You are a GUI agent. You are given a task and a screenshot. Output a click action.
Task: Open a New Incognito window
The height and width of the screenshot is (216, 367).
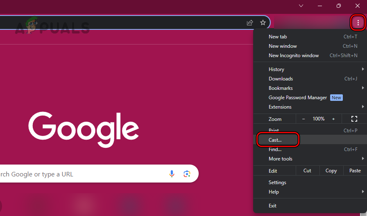pos(310,56)
